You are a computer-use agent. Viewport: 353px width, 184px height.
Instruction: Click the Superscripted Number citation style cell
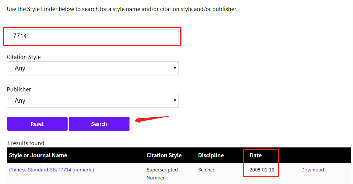(x=162, y=173)
